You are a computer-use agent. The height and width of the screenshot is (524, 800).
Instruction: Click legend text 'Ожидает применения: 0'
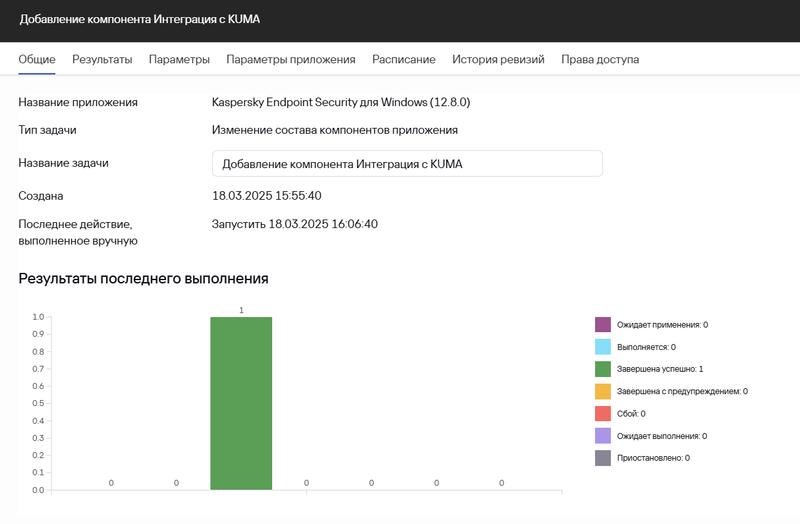click(x=662, y=325)
